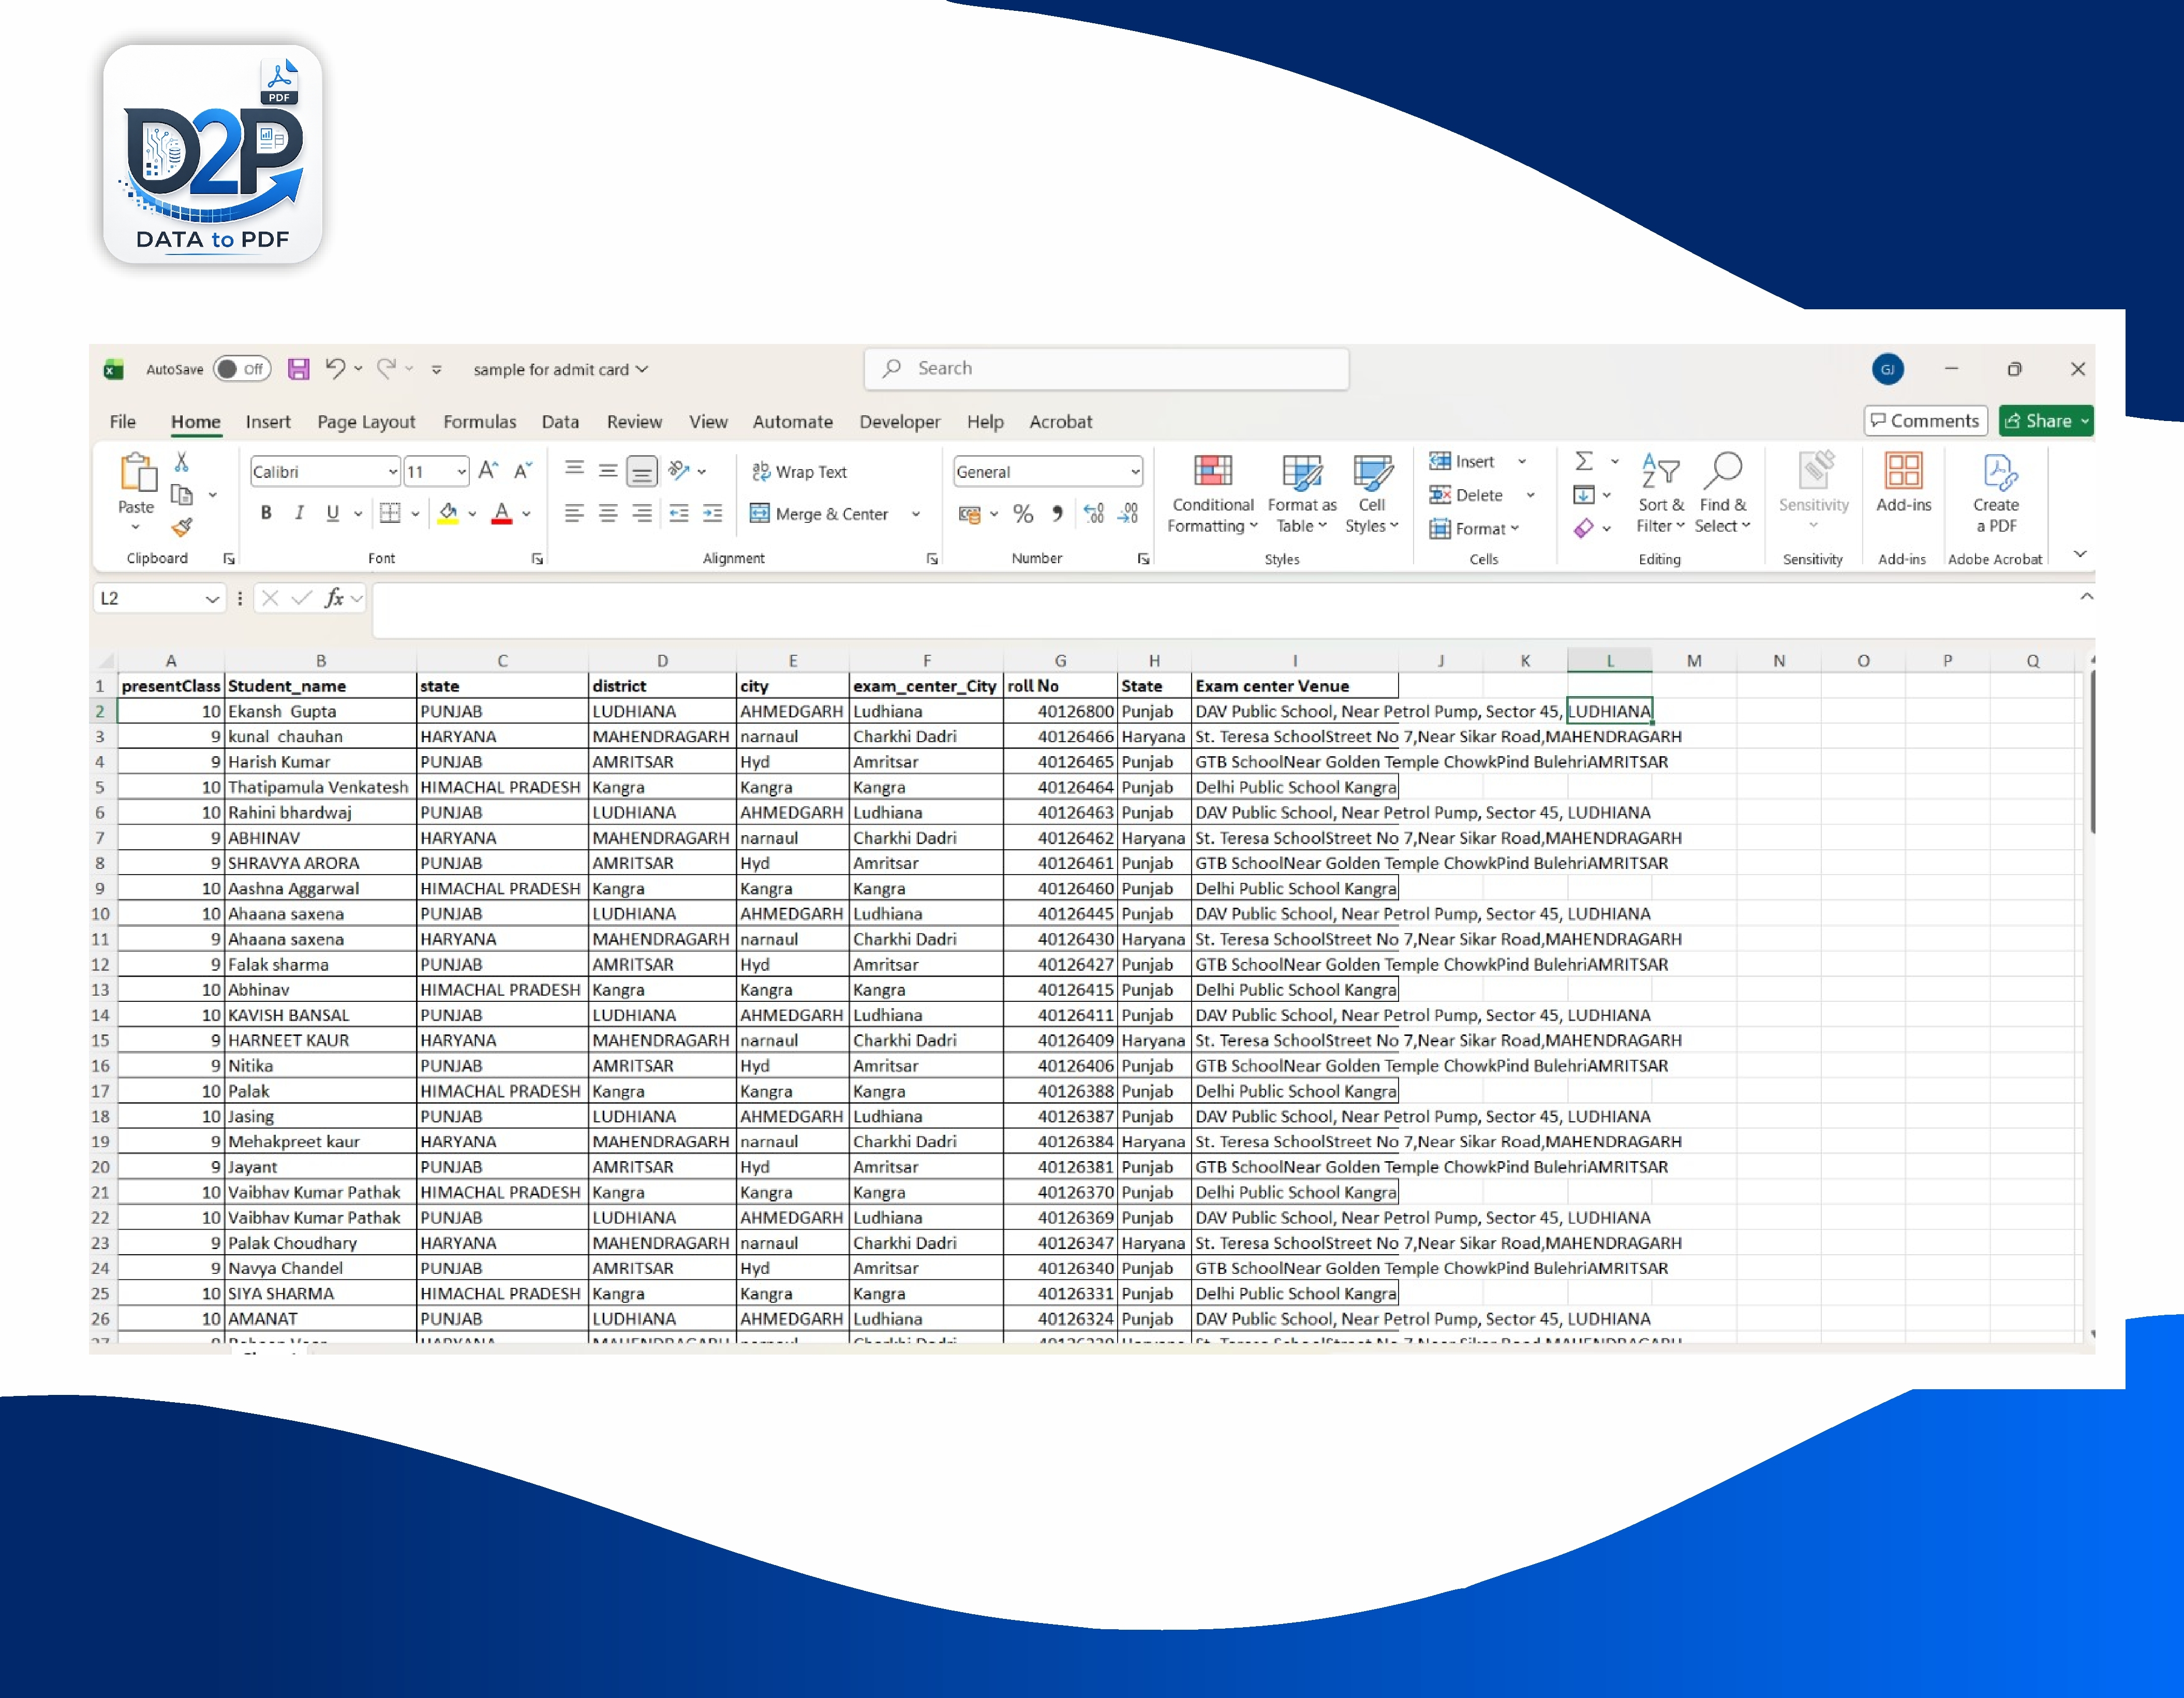The image size is (2184, 1698).
Task: Click the Search box in title bar
Action: tap(1106, 368)
